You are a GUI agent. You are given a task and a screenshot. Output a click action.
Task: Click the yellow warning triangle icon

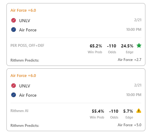pos(139,111)
